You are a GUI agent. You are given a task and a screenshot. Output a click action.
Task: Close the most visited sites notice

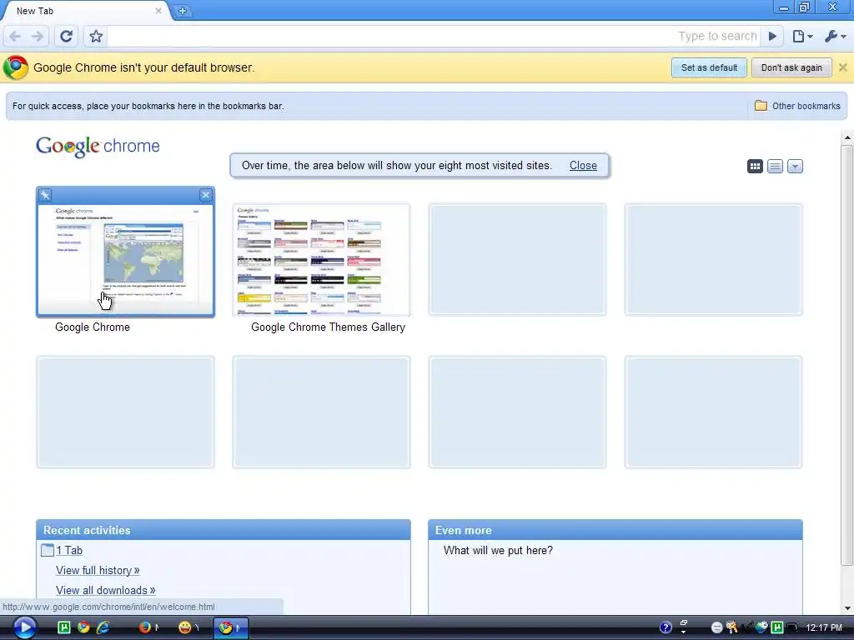tap(583, 166)
